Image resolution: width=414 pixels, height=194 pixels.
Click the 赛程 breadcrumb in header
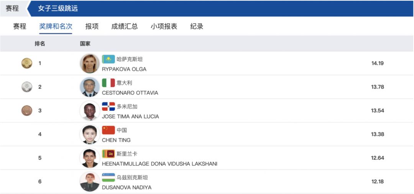(12, 8)
